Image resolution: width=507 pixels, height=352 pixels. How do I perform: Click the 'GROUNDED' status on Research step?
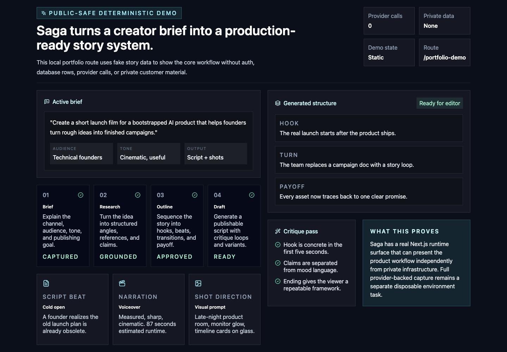[118, 257]
